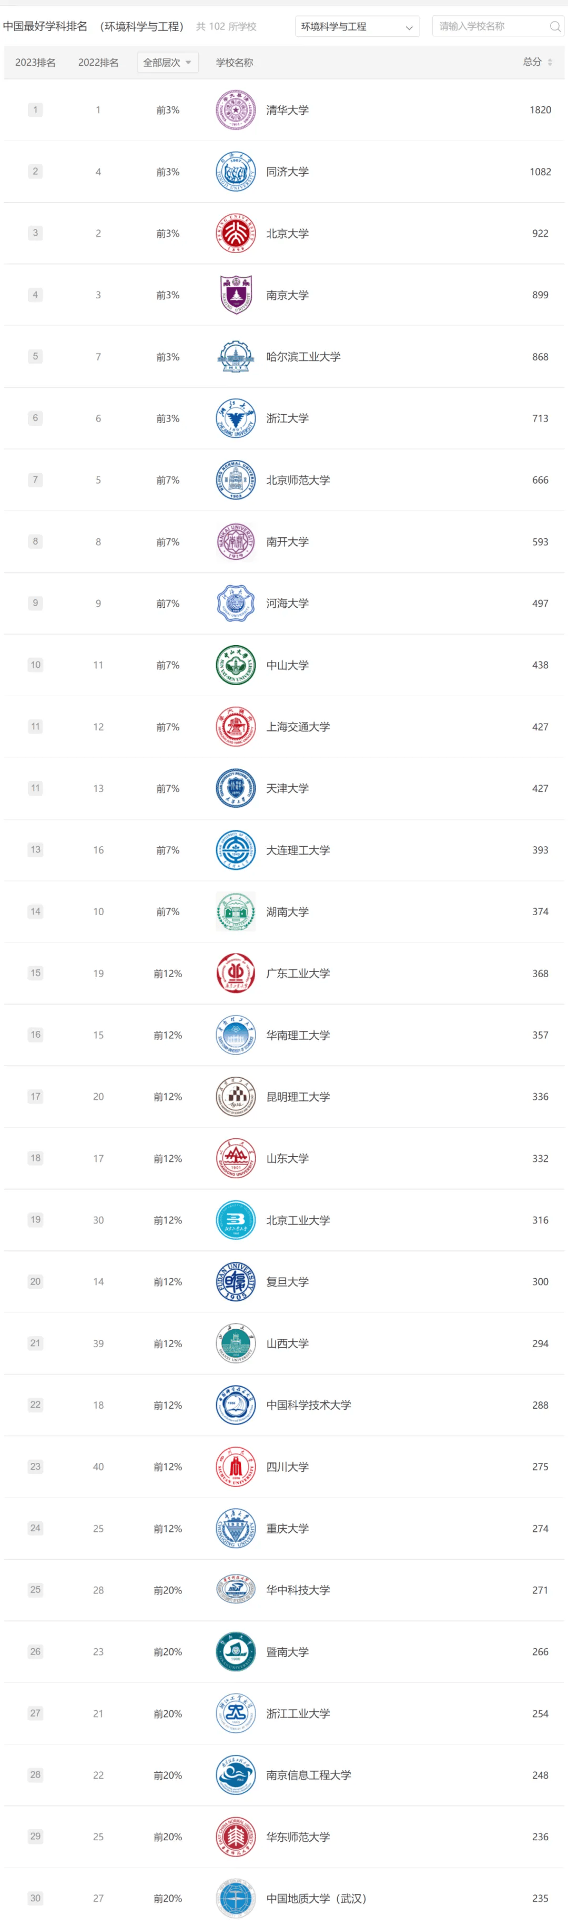
Task: Click Beijing University of Technology's blue logo
Action: coord(236,1219)
